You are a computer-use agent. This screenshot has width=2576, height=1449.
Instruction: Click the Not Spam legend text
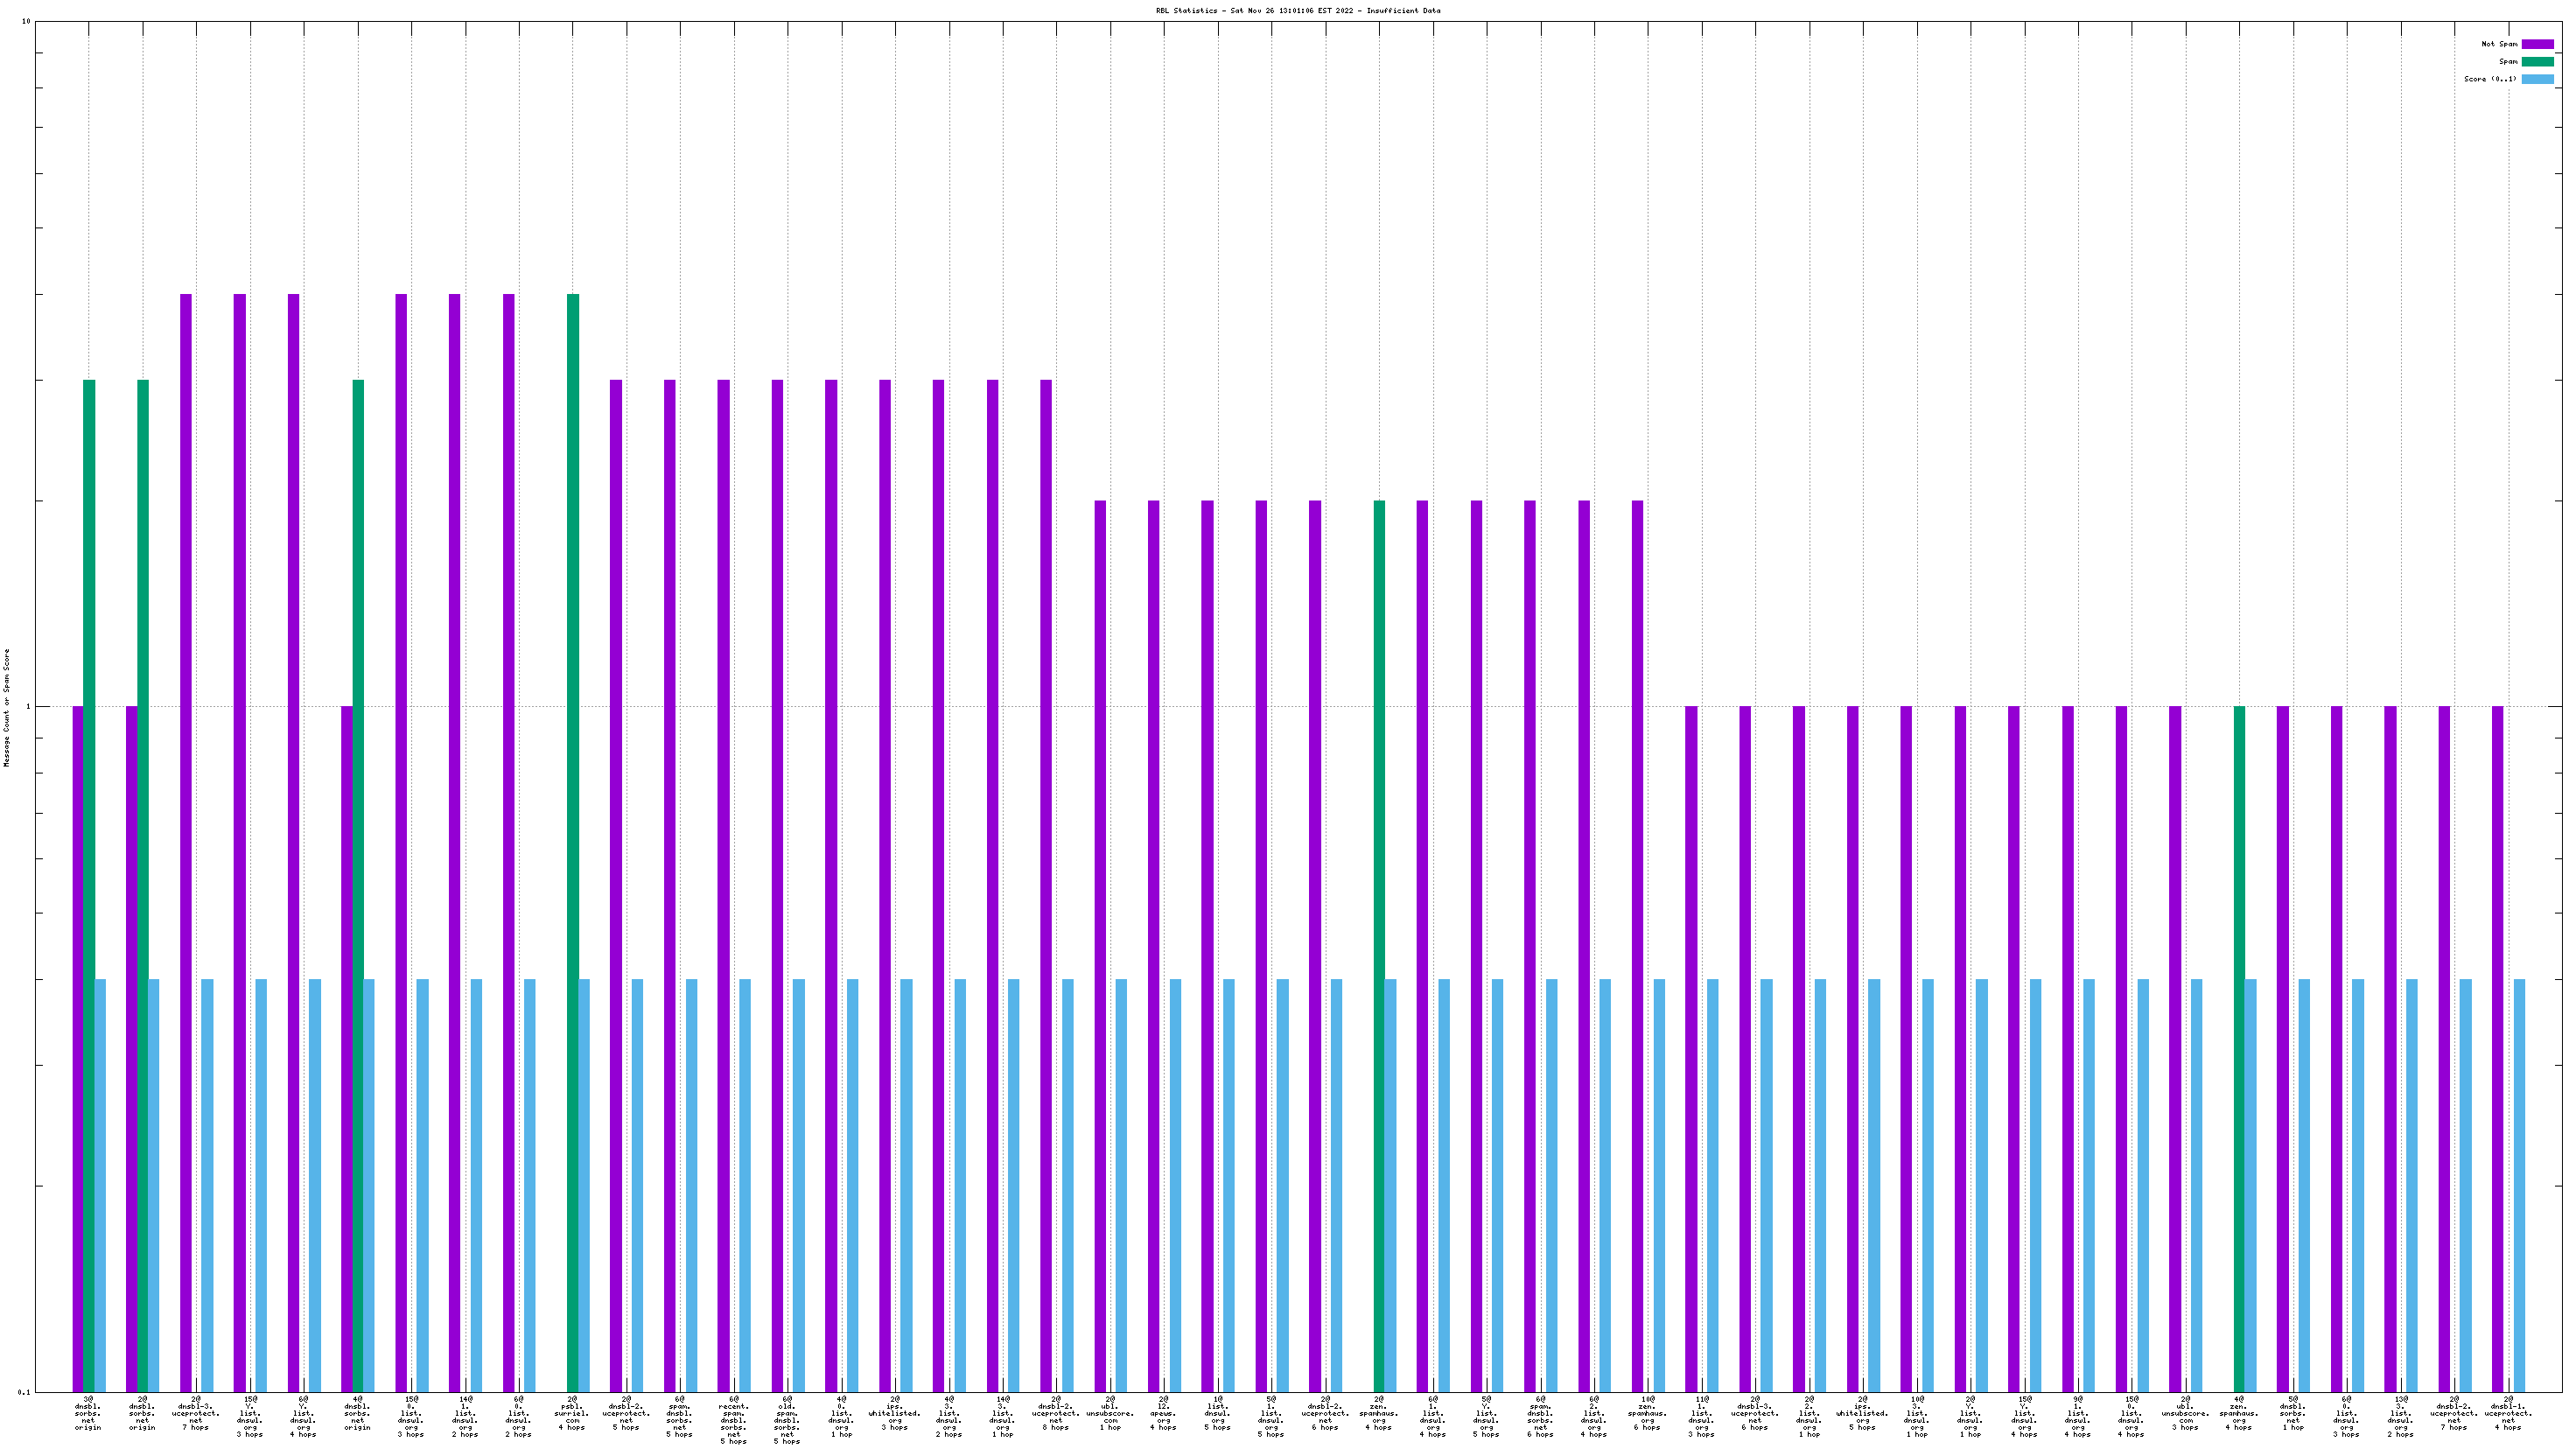2499,44
